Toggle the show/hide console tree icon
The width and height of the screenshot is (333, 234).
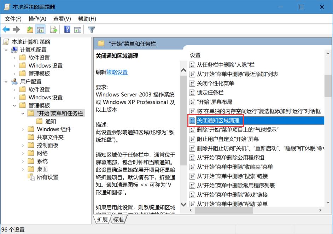coord(40,29)
